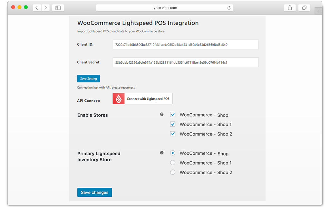Toggle the browser sidebar icon
330x207 pixels.
pyautogui.click(x=58, y=8)
